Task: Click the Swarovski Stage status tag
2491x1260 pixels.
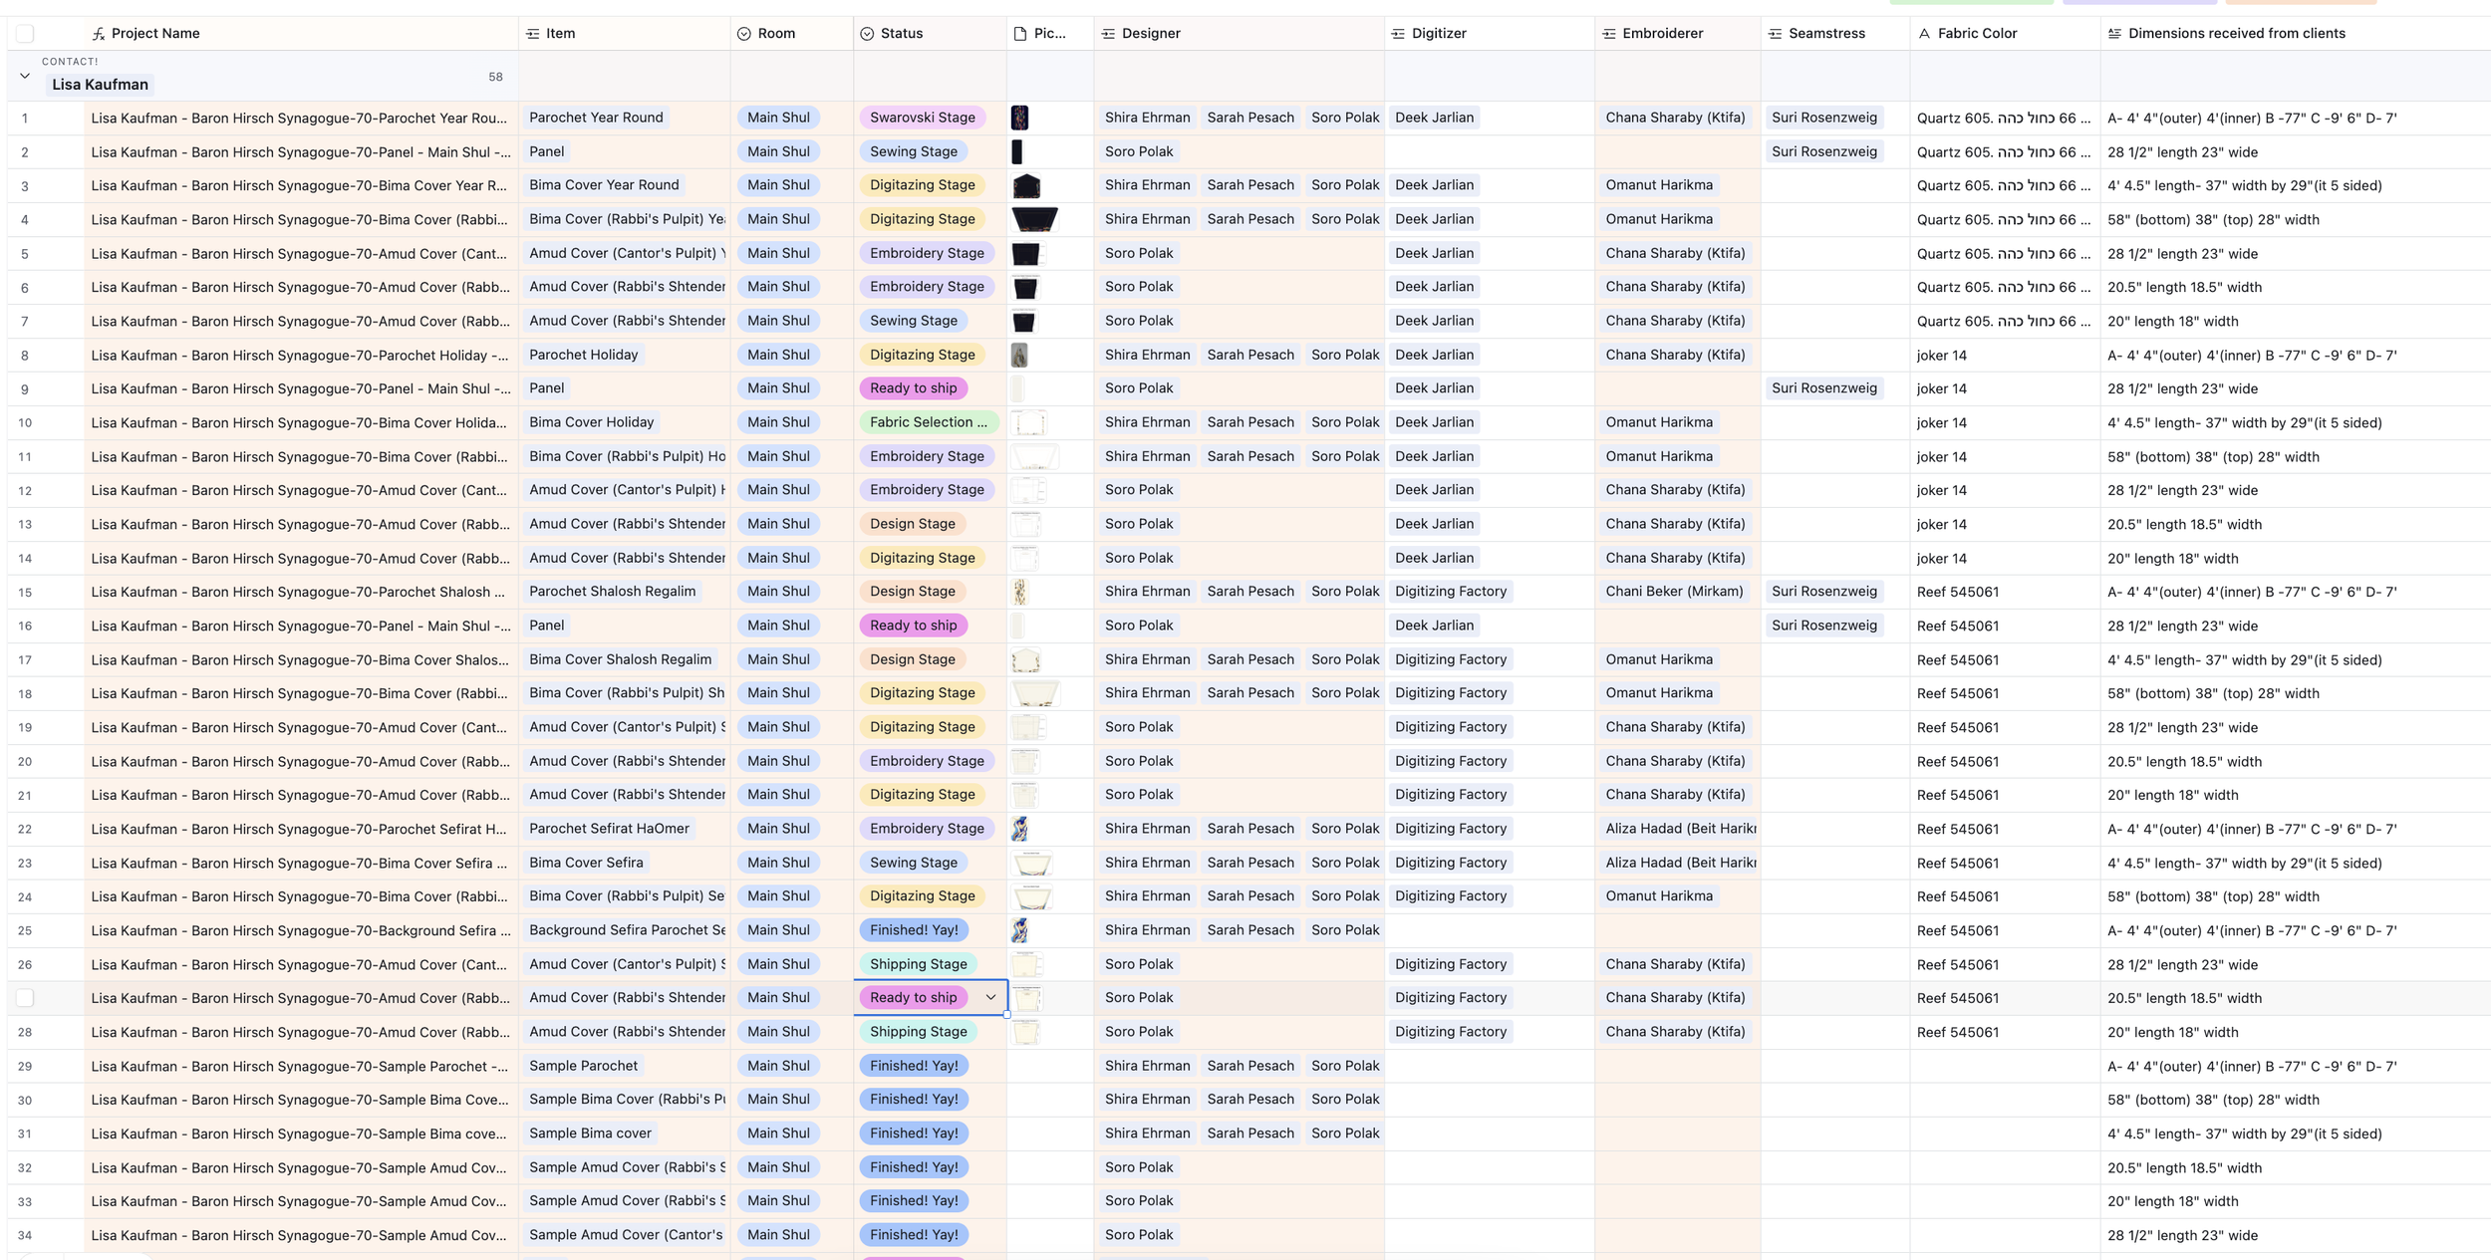Action: point(922,118)
